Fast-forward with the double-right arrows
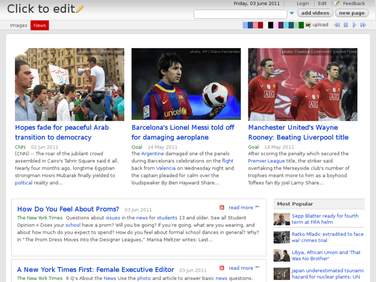 363,25
